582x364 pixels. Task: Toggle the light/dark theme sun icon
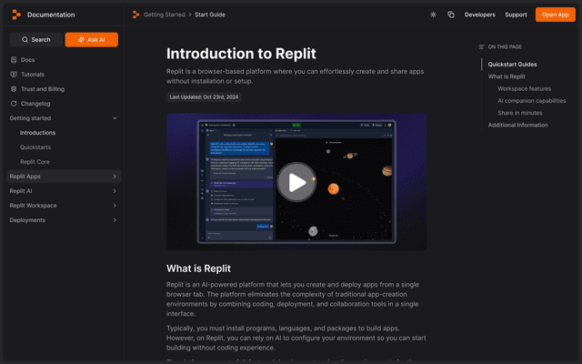coord(433,15)
